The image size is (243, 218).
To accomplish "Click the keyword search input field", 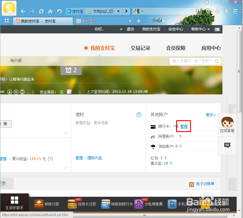I will pos(192,61).
